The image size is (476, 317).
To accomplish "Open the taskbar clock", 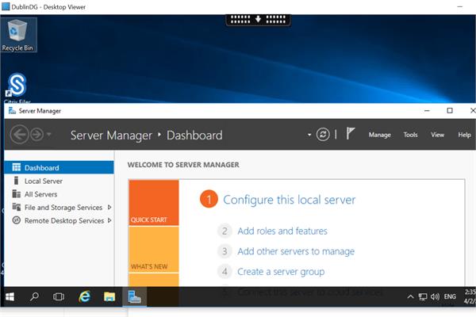I will 470,296.
